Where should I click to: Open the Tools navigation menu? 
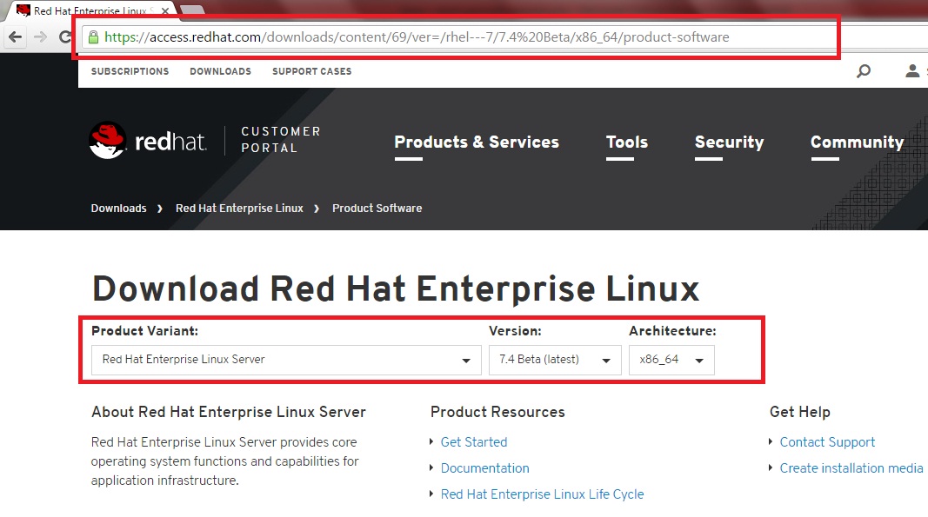pyautogui.click(x=627, y=142)
